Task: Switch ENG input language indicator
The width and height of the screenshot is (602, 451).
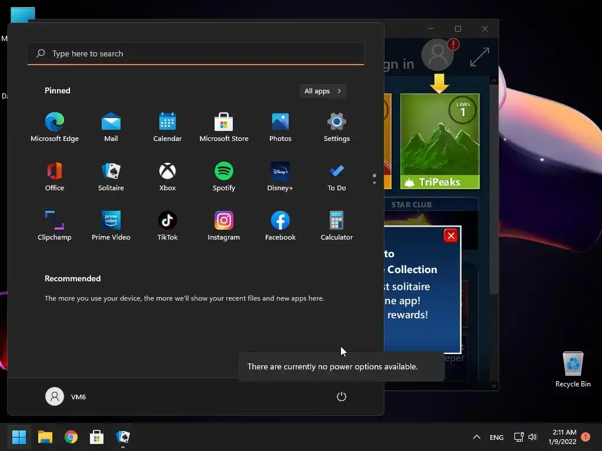Action: [496, 437]
